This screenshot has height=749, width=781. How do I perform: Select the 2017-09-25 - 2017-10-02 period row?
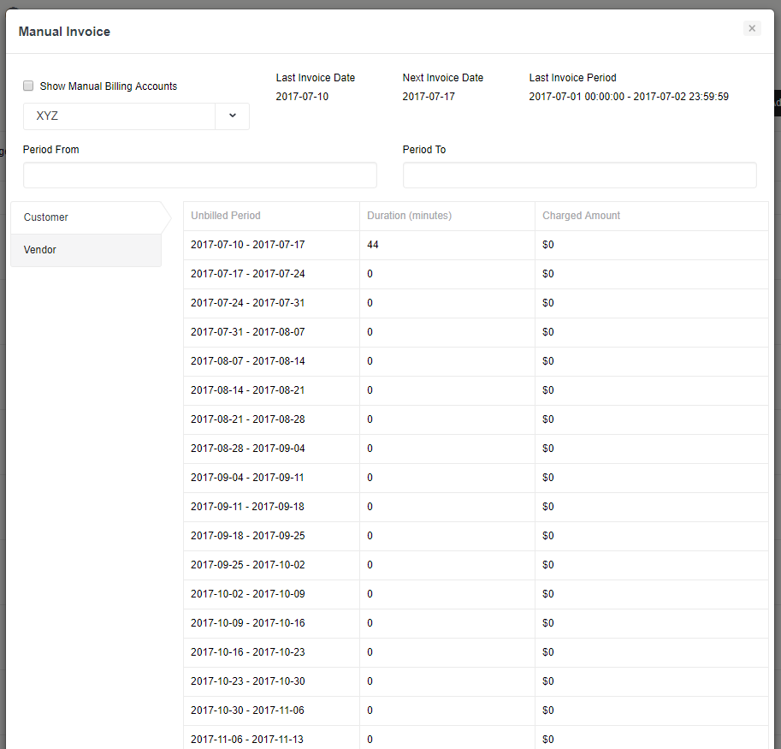248,565
